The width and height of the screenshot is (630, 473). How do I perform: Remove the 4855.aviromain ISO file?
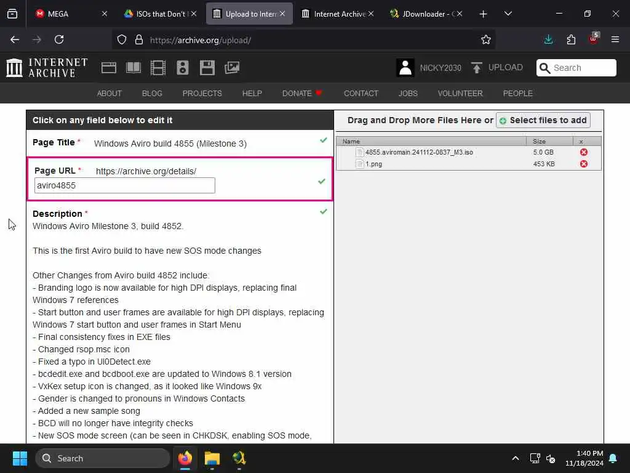click(584, 152)
